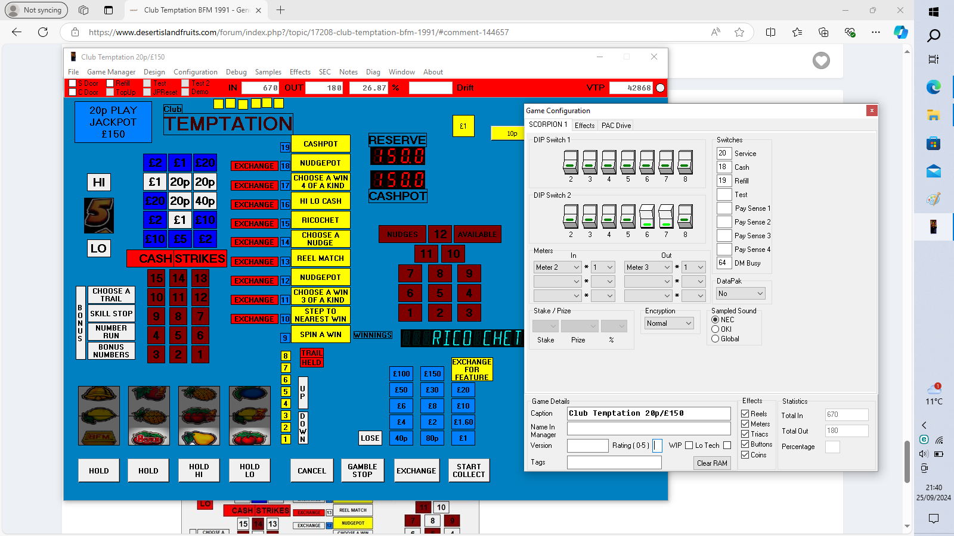Screen dimensions: 954x536
Task: Click the heart like icon on the forum post
Action: point(821,60)
